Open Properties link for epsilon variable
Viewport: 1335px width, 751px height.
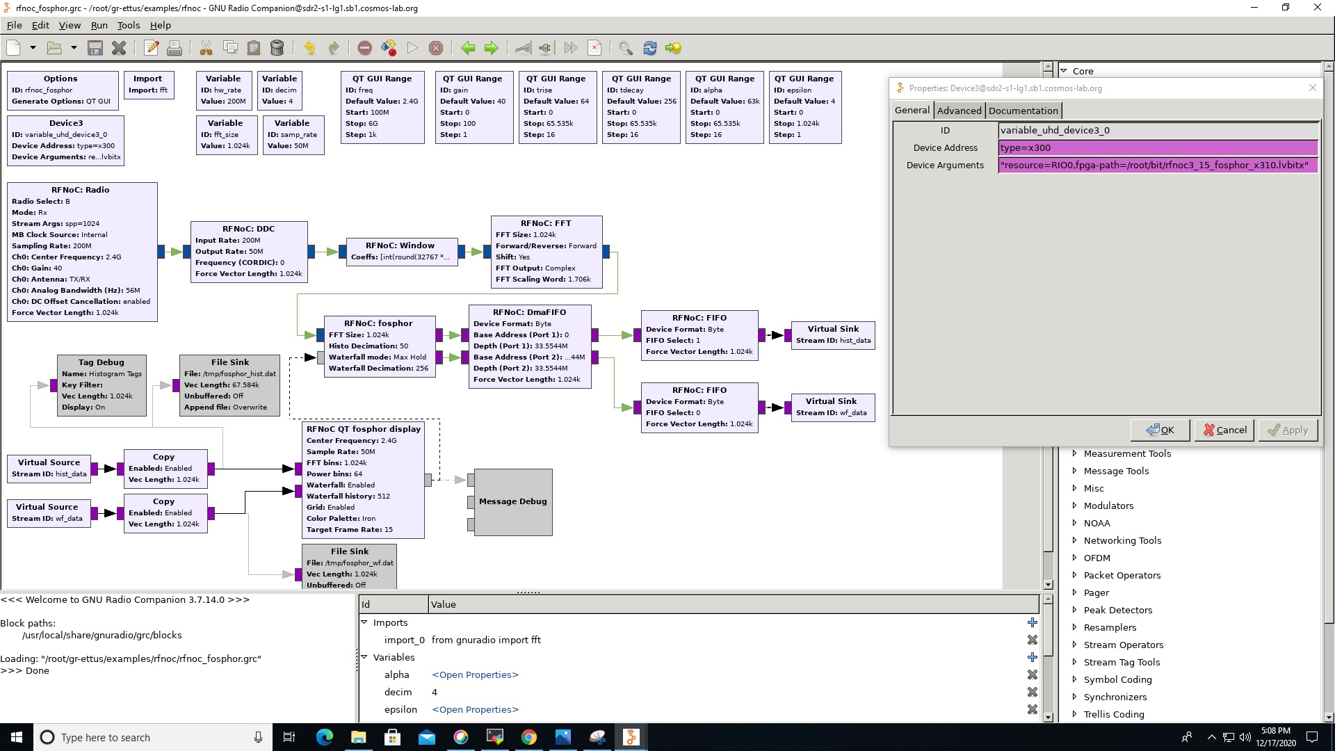(x=475, y=709)
